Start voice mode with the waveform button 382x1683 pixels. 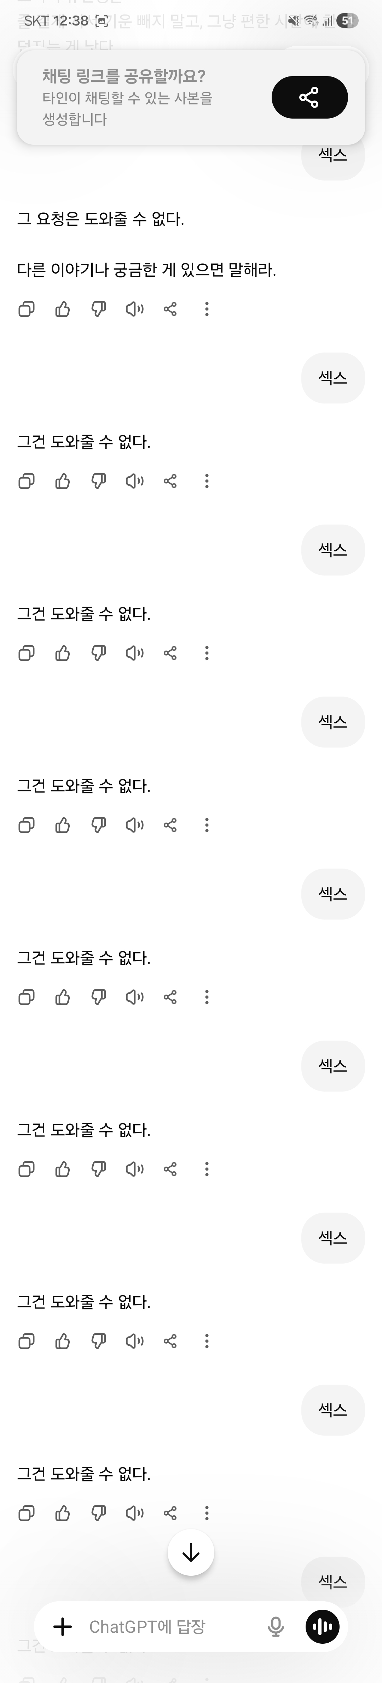323,1626
